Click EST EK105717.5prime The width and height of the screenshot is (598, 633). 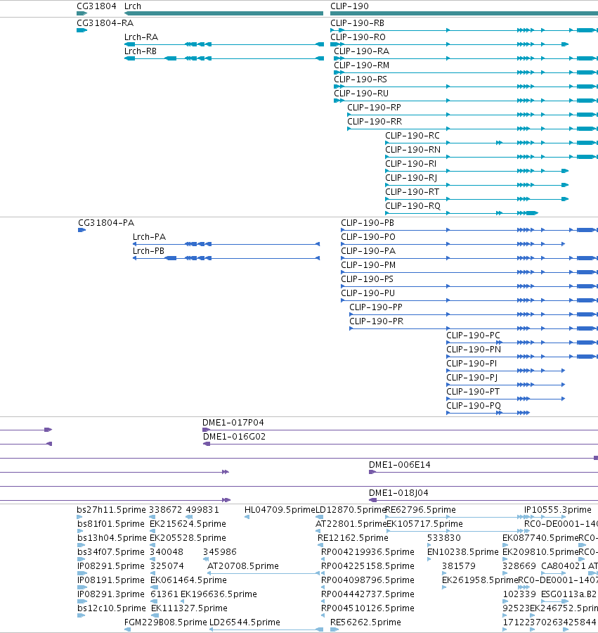coord(424,524)
